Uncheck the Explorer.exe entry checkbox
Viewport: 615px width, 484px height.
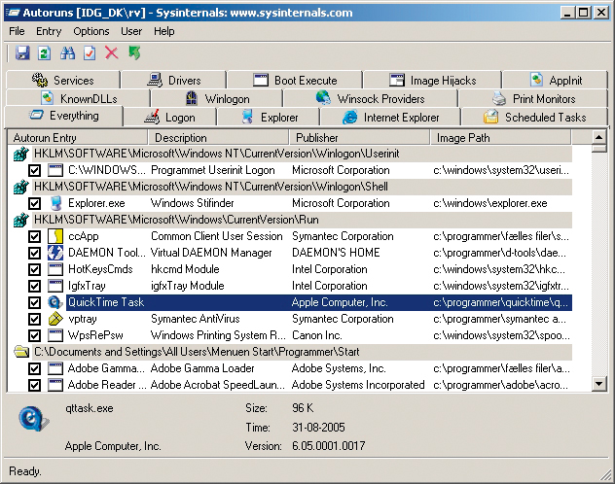tap(34, 203)
